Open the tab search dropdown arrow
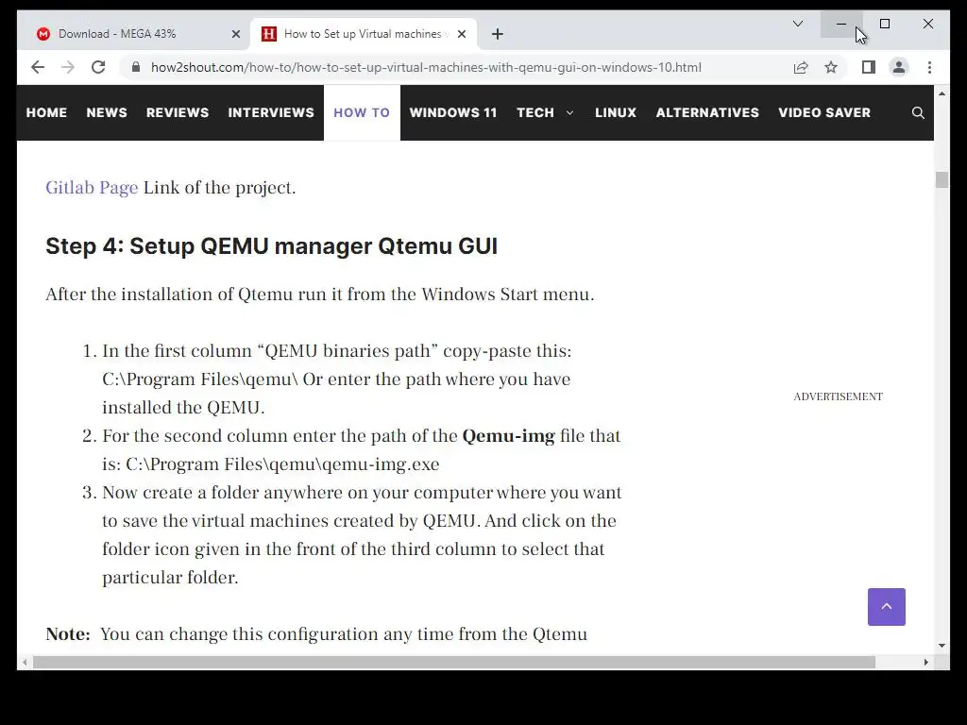The width and height of the screenshot is (967, 725). 797,24
